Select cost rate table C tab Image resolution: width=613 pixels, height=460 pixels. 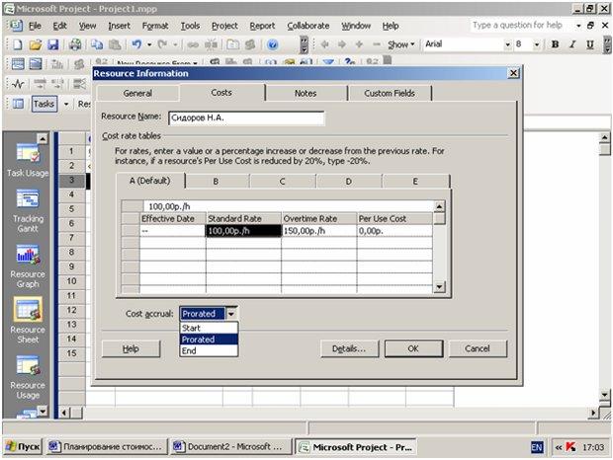click(x=282, y=182)
